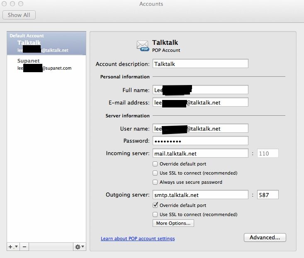Screen dimensions: 304x258
Task: Enable Override default port for incoming server
Action: point(156,164)
